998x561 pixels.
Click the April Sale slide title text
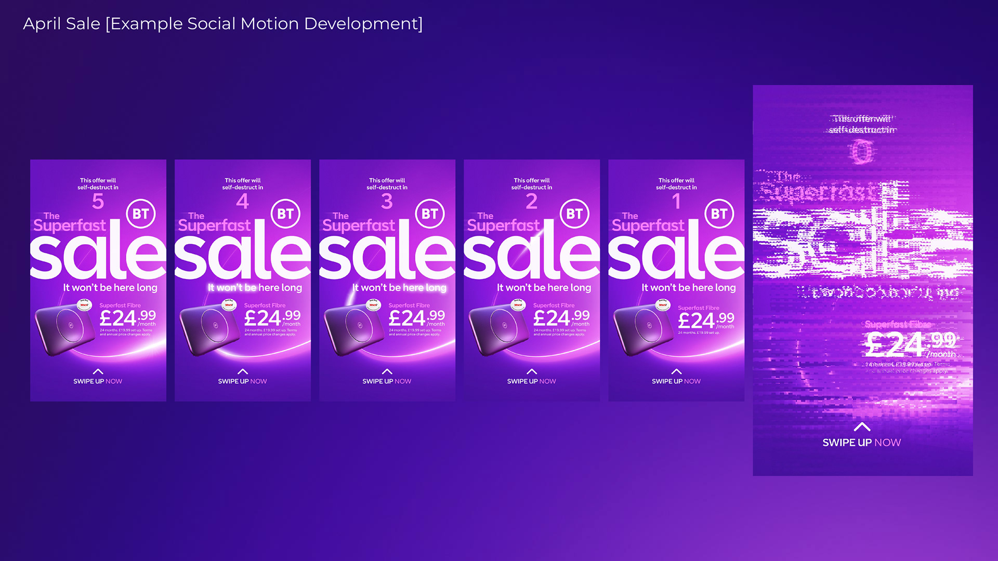pos(223,24)
